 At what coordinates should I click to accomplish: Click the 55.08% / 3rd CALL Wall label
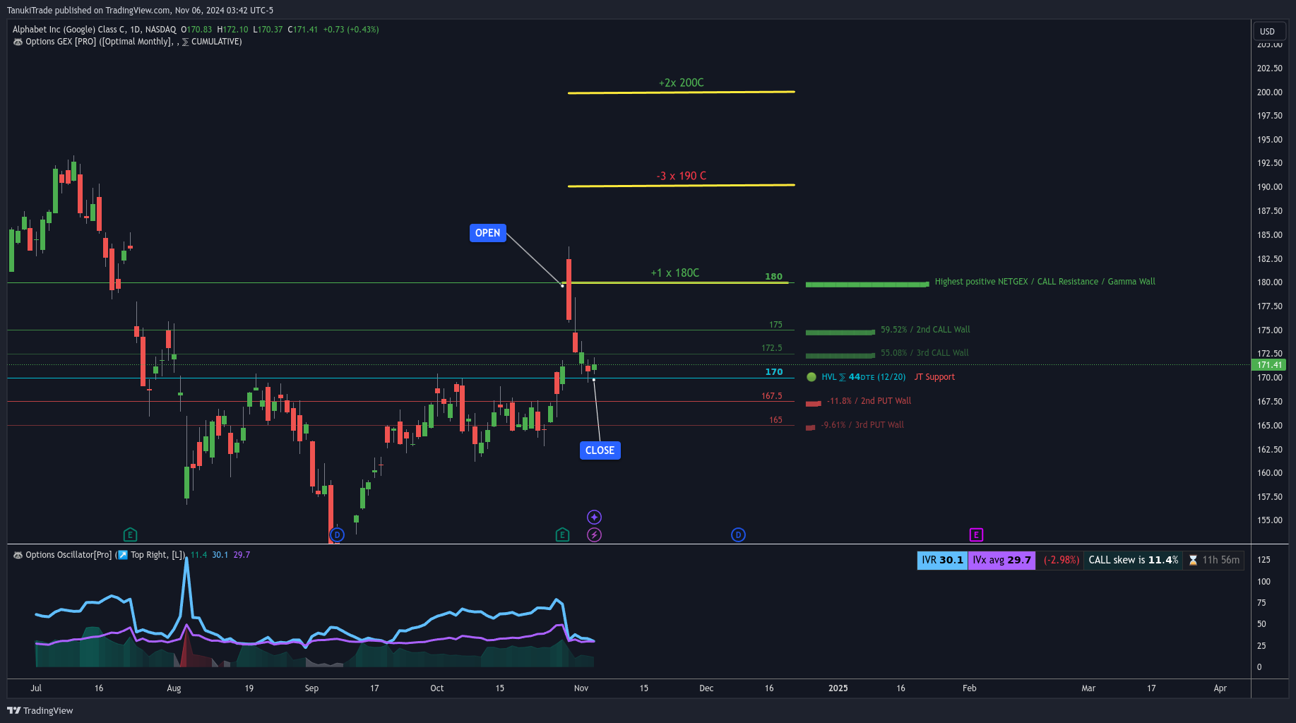click(x=925, y=353)
